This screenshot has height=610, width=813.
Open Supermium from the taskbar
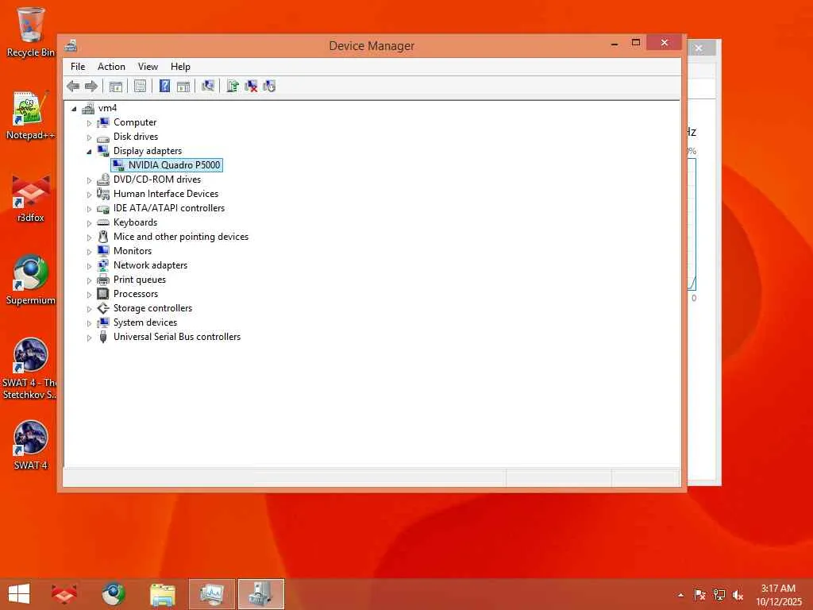pyautogui.click(x=113, y=594)
